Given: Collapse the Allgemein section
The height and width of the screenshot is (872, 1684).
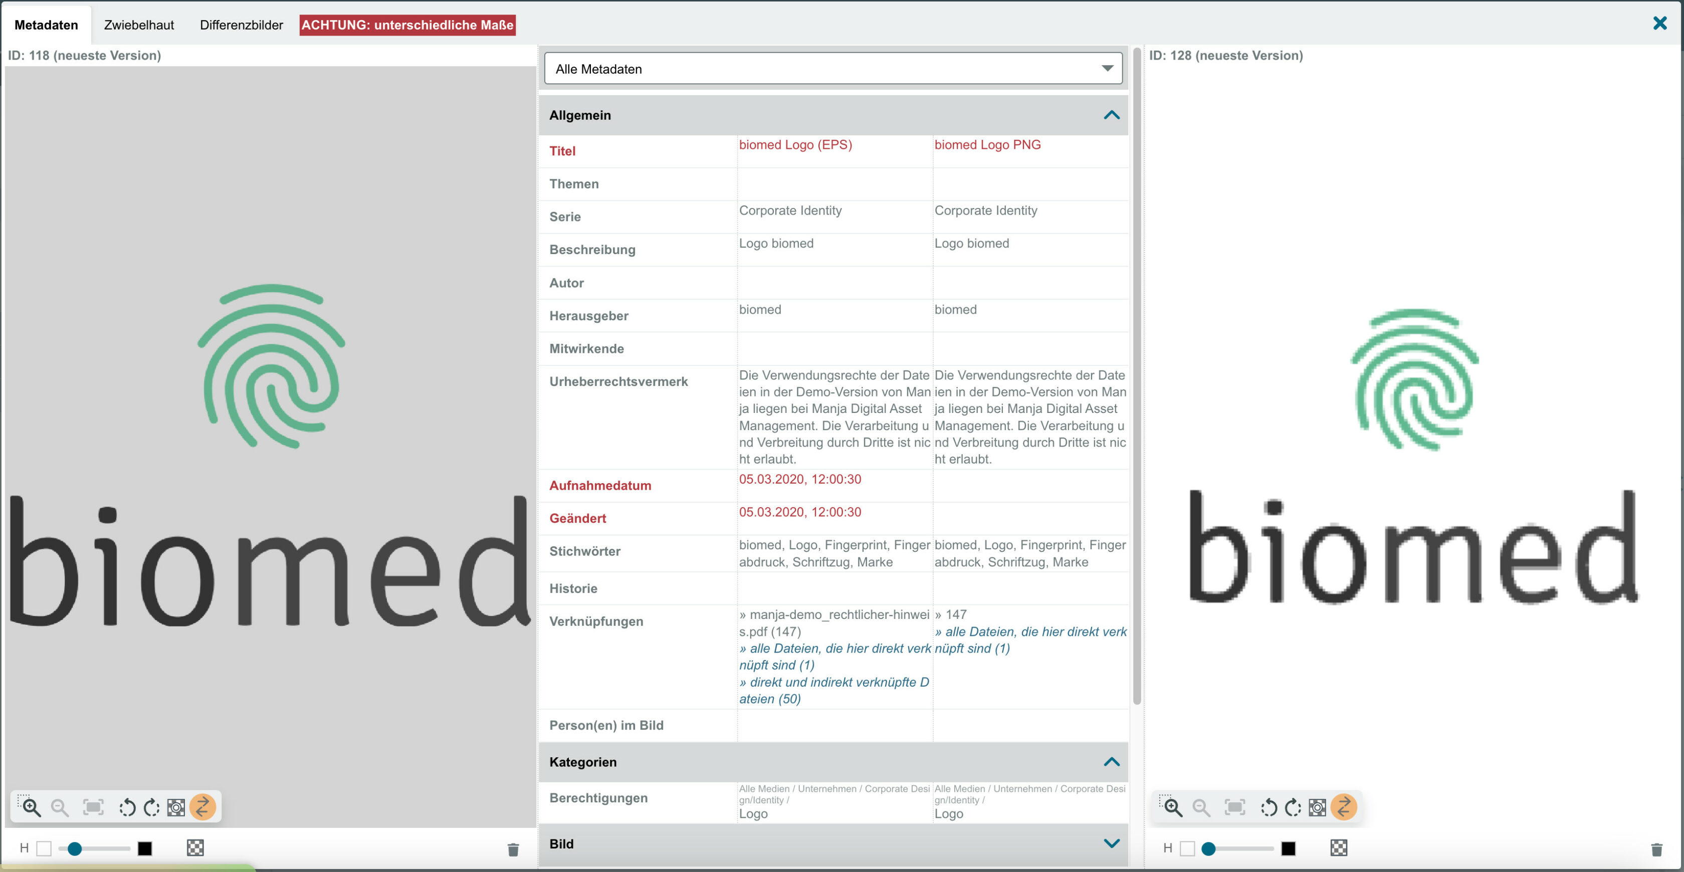Looking at the screenshot, I should [x=1112, y=115].
